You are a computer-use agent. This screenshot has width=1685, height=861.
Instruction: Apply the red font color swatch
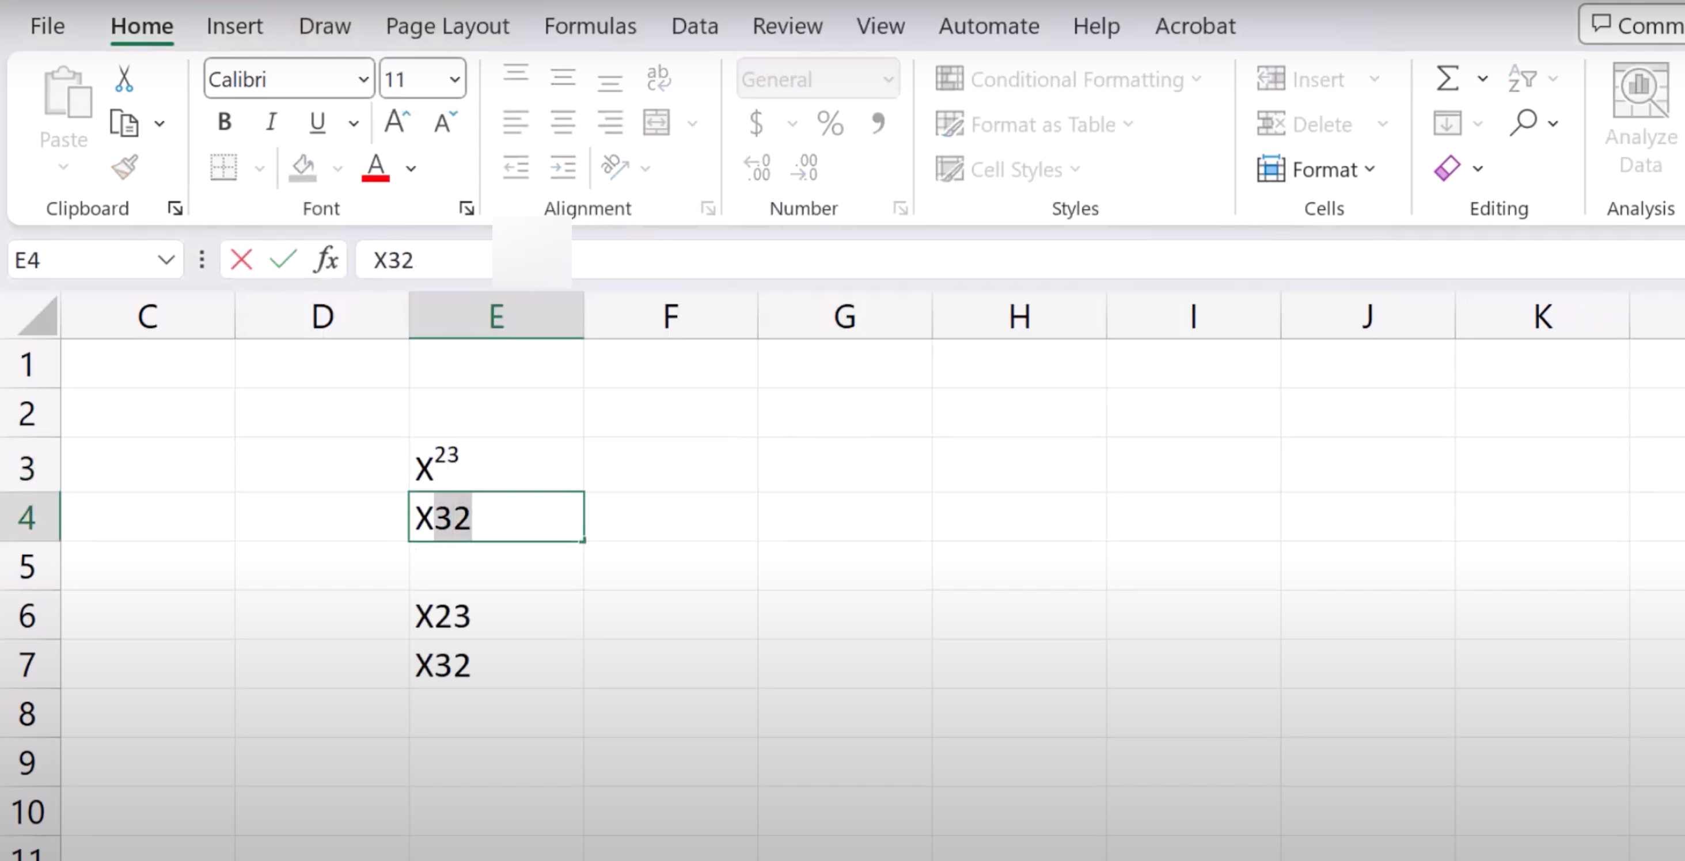375,168
